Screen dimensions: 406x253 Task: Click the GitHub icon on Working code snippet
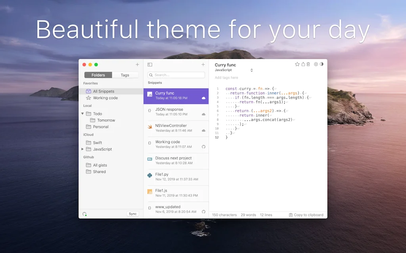(x=203, y=147)
